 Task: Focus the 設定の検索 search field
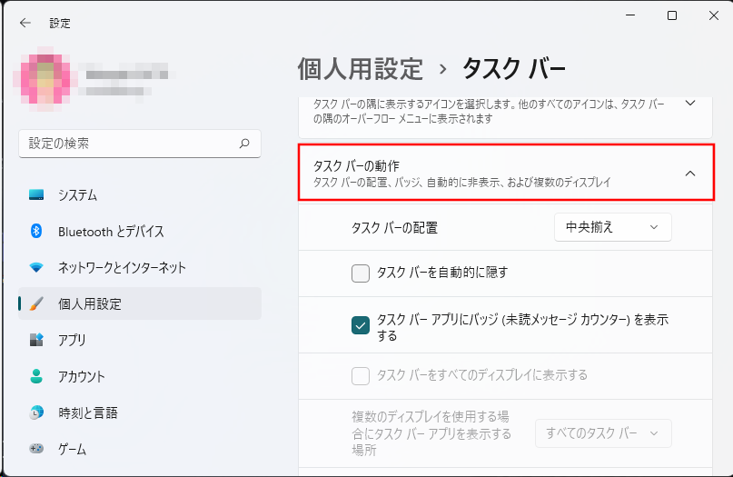pyautogui.click(x=127, y=144)
